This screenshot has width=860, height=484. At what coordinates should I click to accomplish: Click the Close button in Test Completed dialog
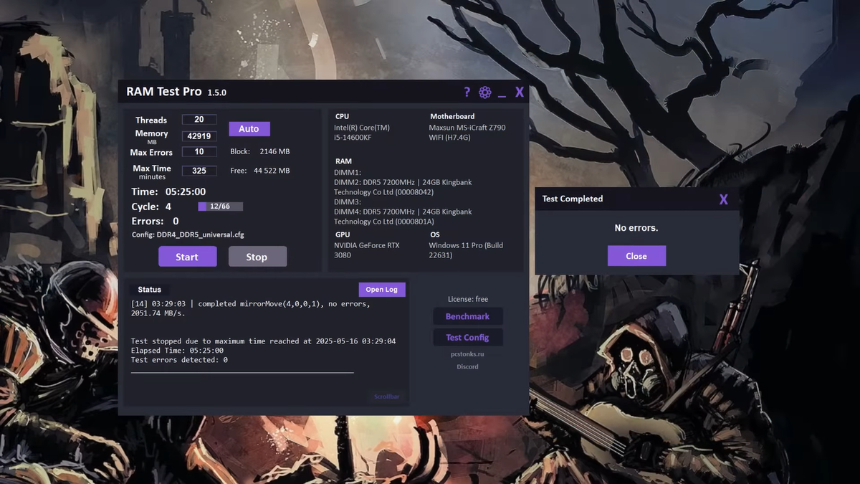636,256
